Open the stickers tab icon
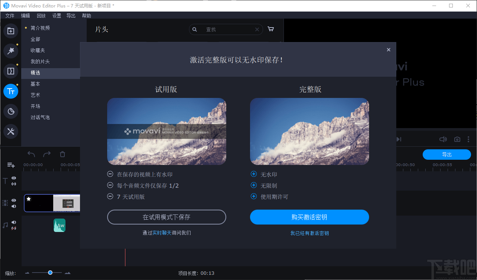 click(x=11, y=111)
